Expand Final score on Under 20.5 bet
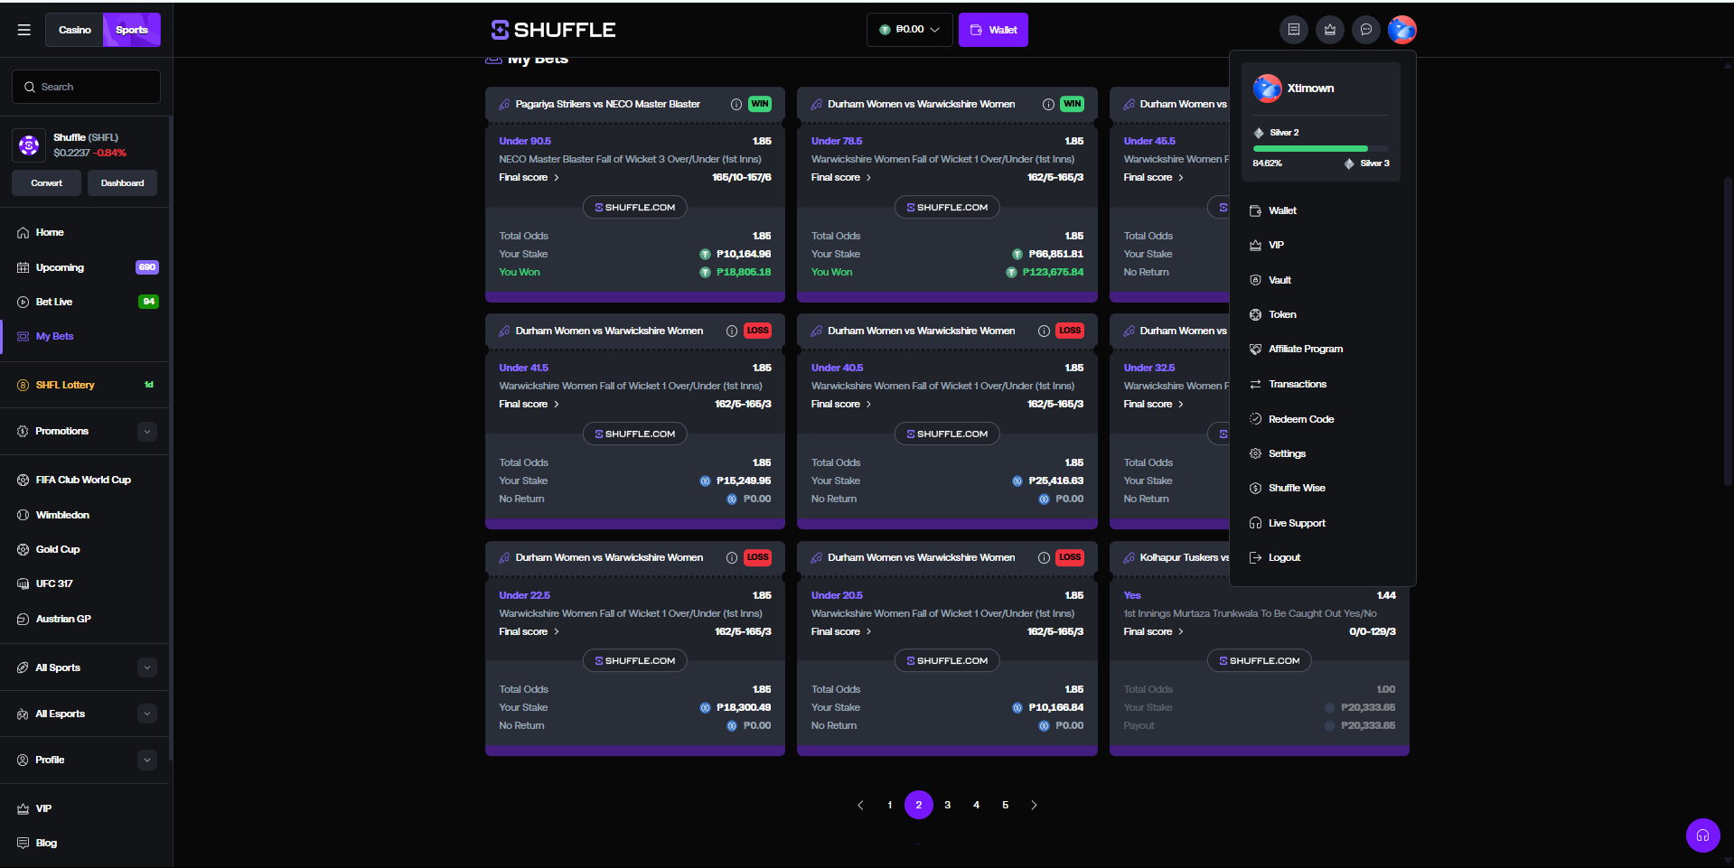Image resolution: width=1734 pixels, height=868 pixels. coord(841,631)
